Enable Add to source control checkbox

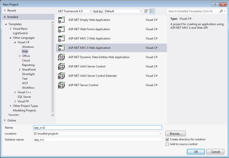[167, 144]
